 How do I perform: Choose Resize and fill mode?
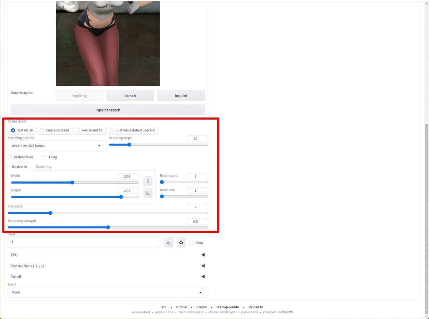pos(89,130)
